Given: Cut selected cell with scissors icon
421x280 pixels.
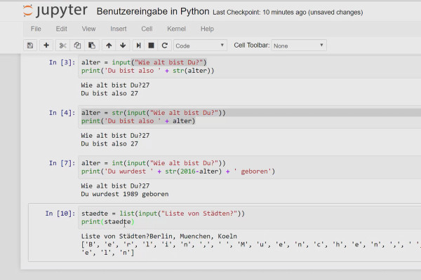Looking at the screenshot, I should click(x=62, y=45).
